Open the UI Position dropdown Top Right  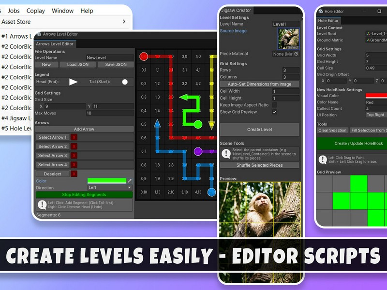coord(376,115)
